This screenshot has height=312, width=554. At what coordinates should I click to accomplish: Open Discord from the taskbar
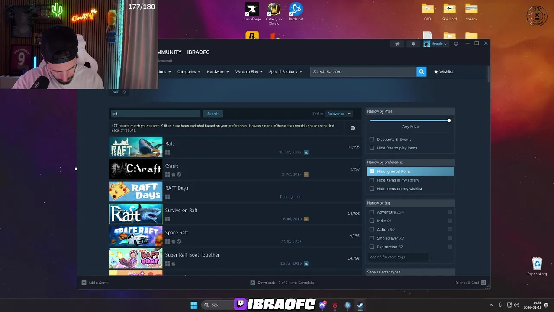(322, 305)
